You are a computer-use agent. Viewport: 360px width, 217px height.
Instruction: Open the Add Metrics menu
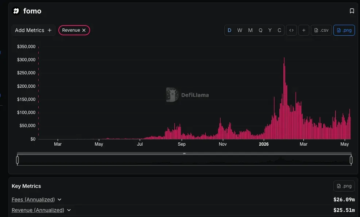(x=33, y=30)
